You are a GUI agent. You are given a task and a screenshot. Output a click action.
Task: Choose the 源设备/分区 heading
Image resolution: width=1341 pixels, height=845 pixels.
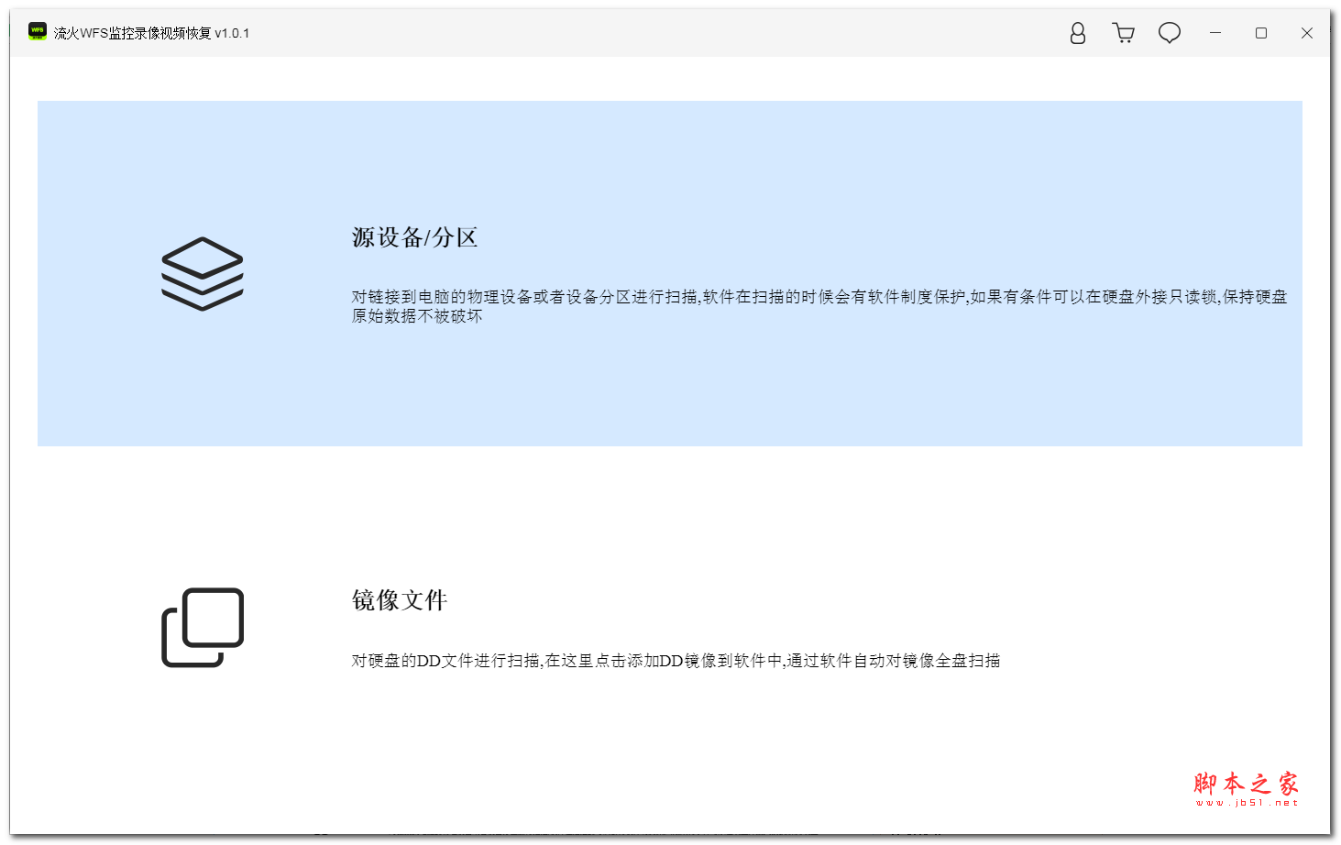pyautogui.click(x=415, y=237)
